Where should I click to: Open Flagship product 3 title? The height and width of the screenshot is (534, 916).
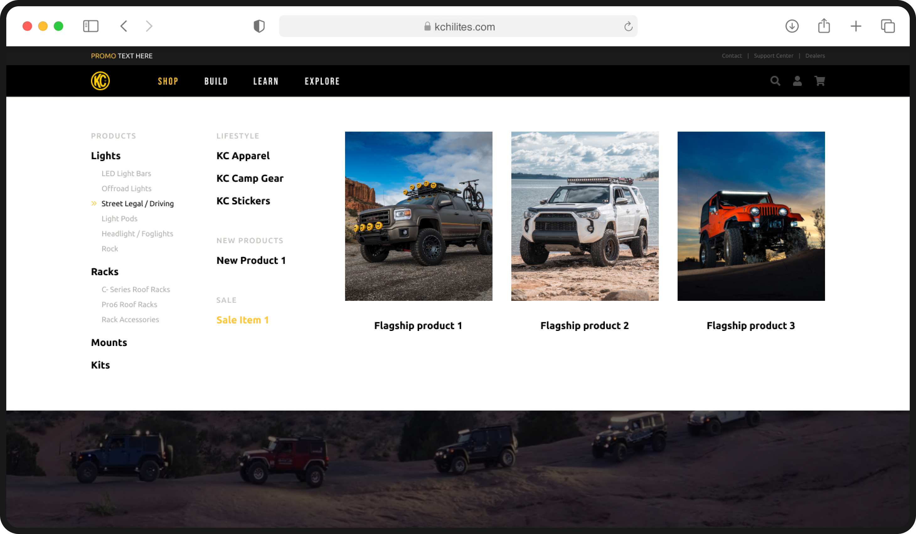(751, 326)
